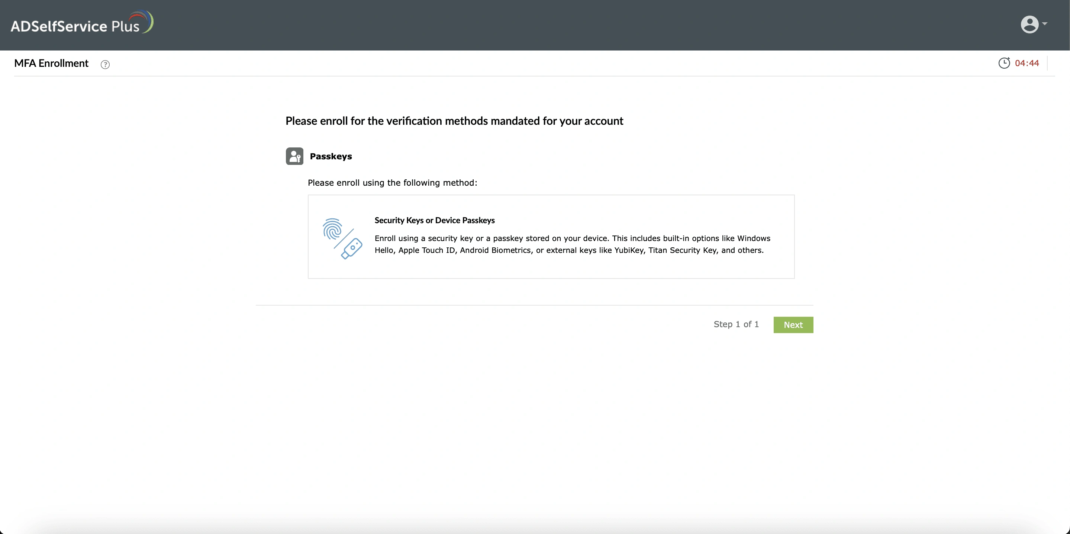Click the description line mentioning Windows Hello
The image size is (1070, 534).
572,238
